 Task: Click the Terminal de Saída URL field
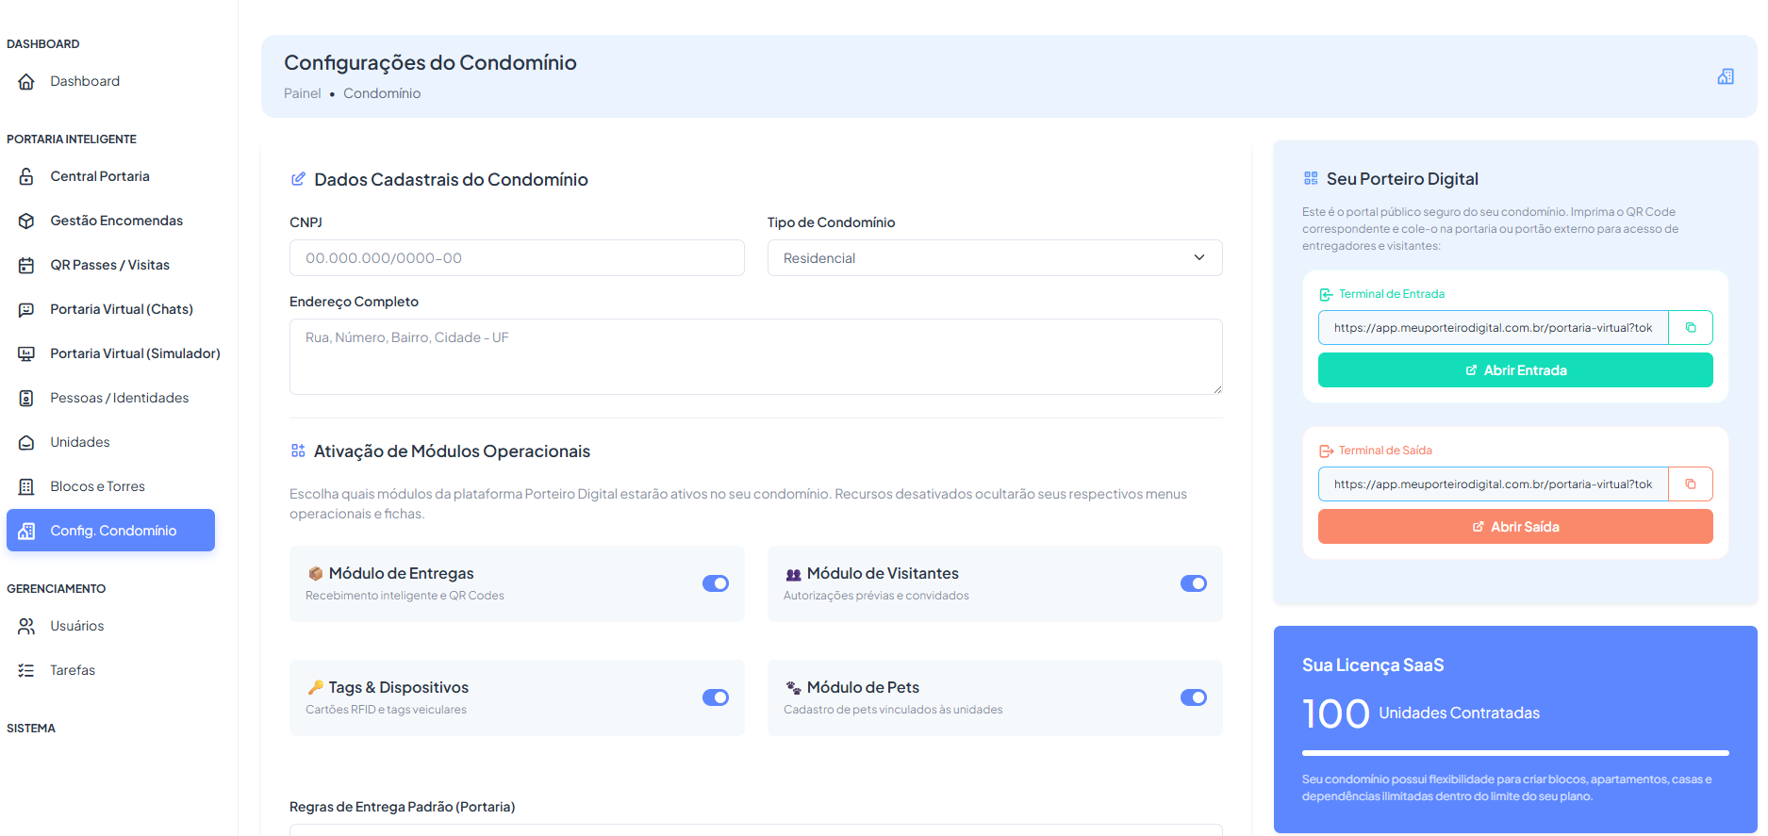(x=1494, y=484)
